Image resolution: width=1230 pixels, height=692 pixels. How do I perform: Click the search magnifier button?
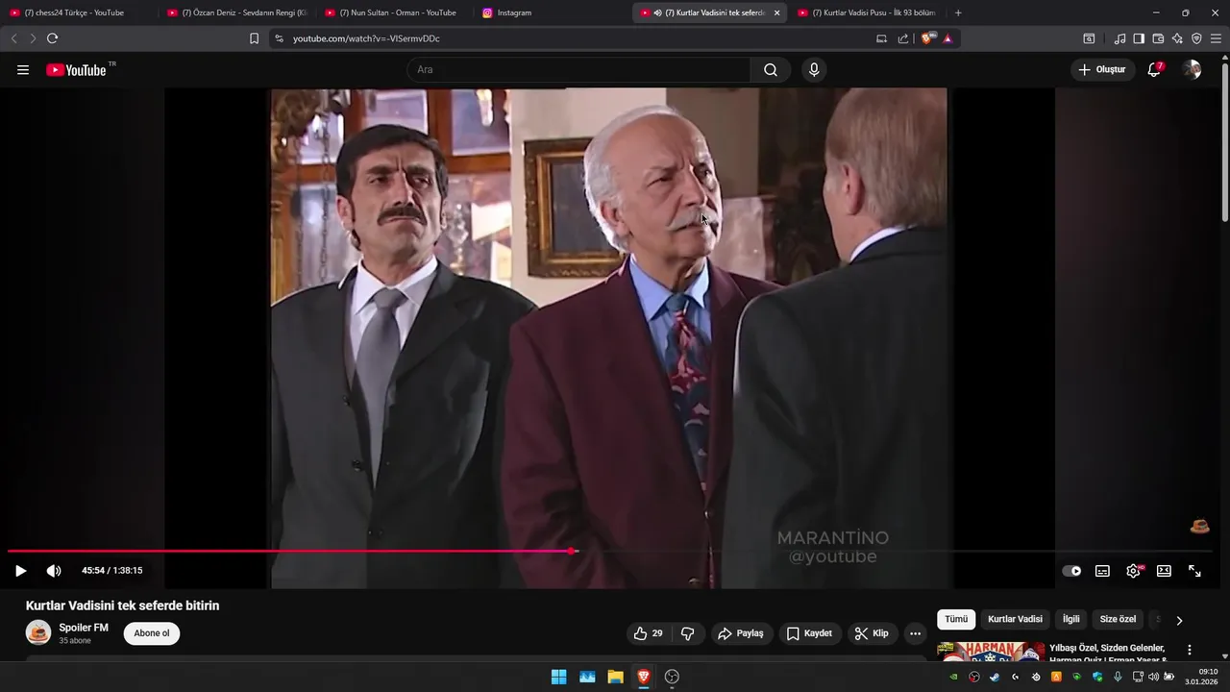pyautogui.click(x=771, y=70)
